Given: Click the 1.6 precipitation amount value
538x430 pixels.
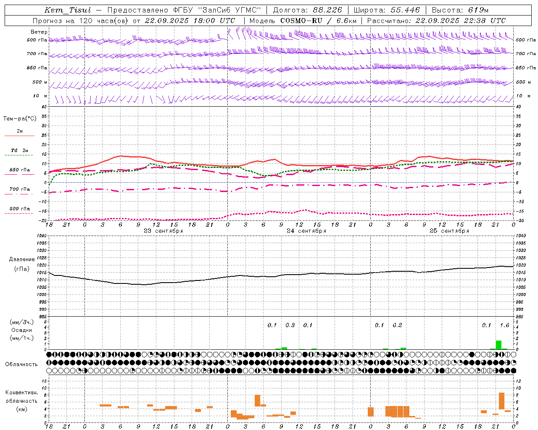Looking at the screenshot, I should pos(504,325).
